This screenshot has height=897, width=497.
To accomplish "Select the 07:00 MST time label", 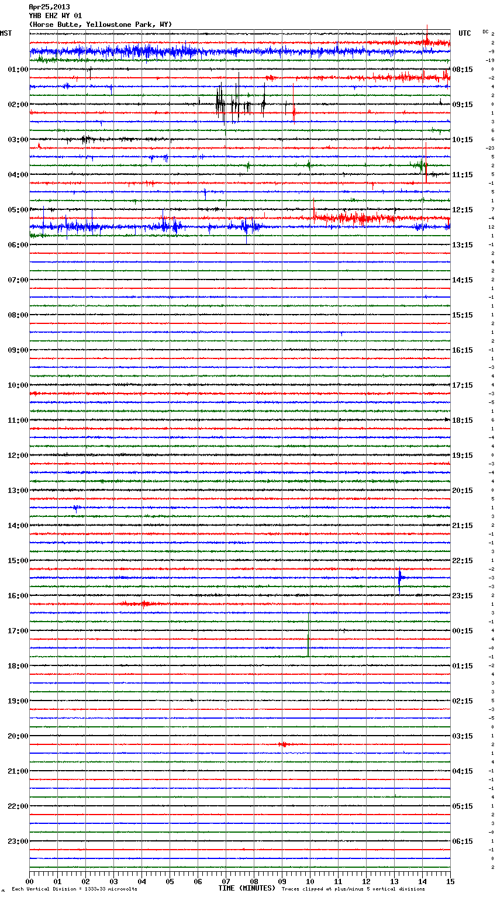I will [18, 280].
